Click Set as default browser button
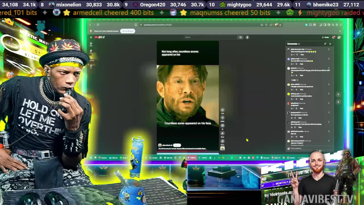The height and width of the screenshot is (205, 364). 127,31
